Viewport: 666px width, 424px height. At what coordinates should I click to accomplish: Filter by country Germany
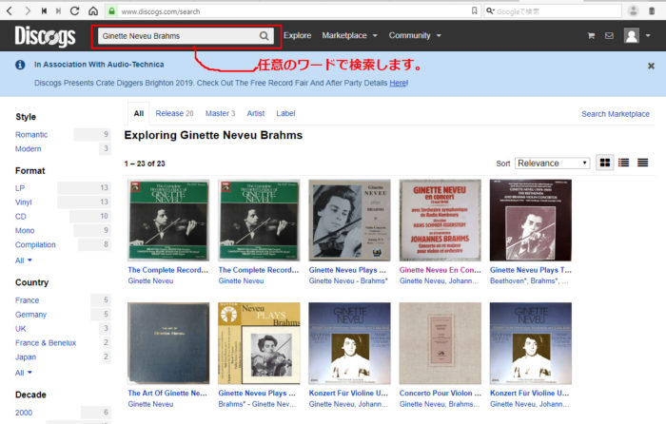tap(30, 314)
